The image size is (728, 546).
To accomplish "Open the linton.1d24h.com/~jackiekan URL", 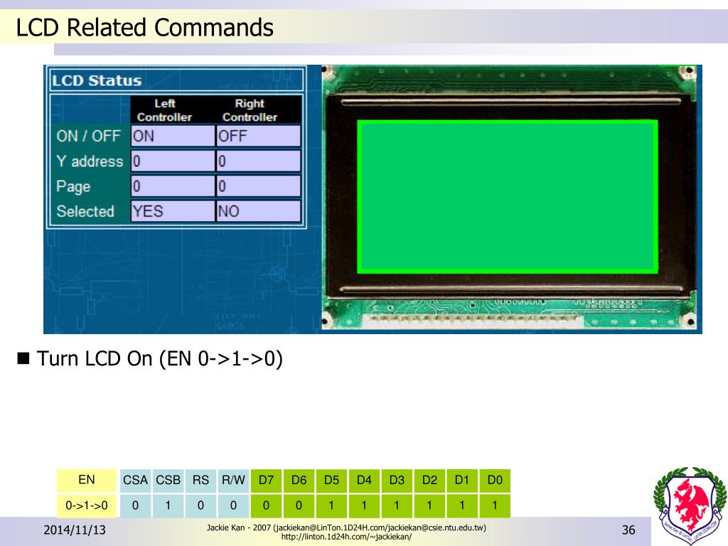I will point(346,537).
